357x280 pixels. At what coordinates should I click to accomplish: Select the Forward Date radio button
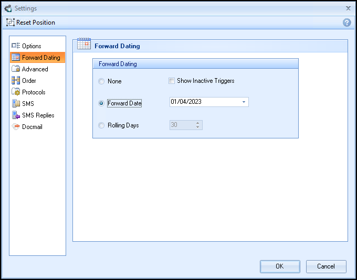click(x=101, y=103)
